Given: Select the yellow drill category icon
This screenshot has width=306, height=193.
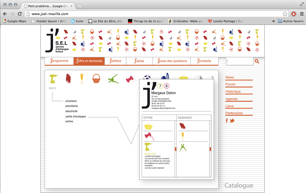Looking at the screenshot, I should coord(54,79).
